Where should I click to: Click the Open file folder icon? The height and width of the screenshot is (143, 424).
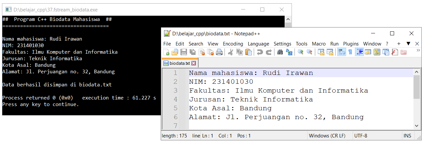tap(175, 52)
